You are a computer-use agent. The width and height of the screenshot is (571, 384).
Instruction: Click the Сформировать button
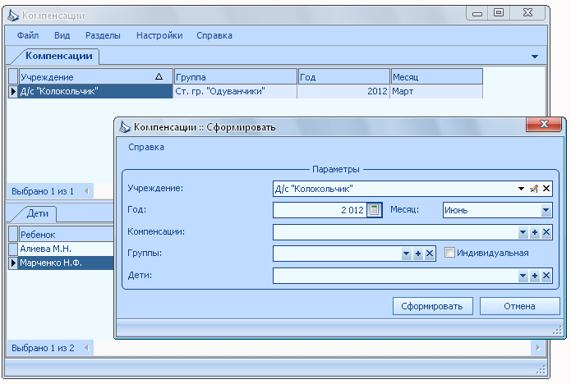[x=433, y=306]
